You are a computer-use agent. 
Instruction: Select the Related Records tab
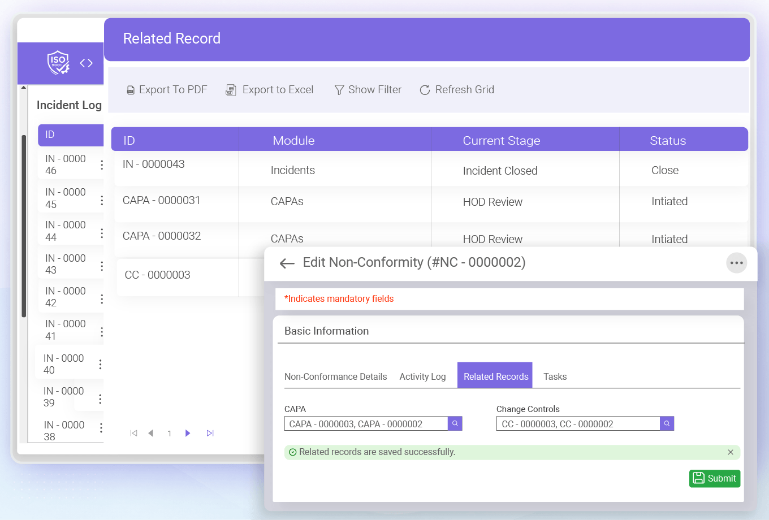pyautogui.click(x=495, y=375)
